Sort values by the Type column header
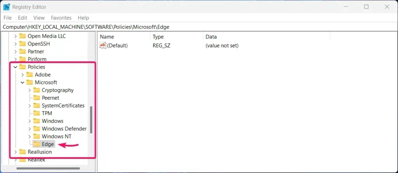 pyautogui.click(x=177, y=37)
